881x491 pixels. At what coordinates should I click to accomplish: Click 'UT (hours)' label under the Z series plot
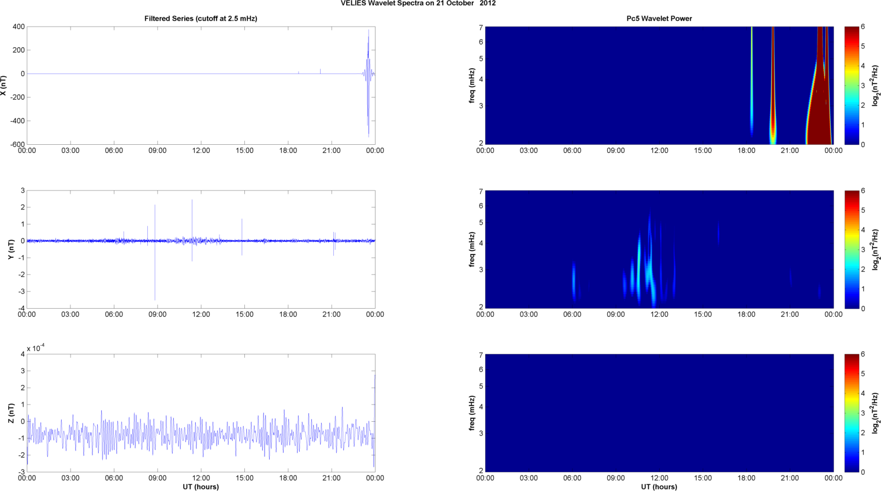200,486
